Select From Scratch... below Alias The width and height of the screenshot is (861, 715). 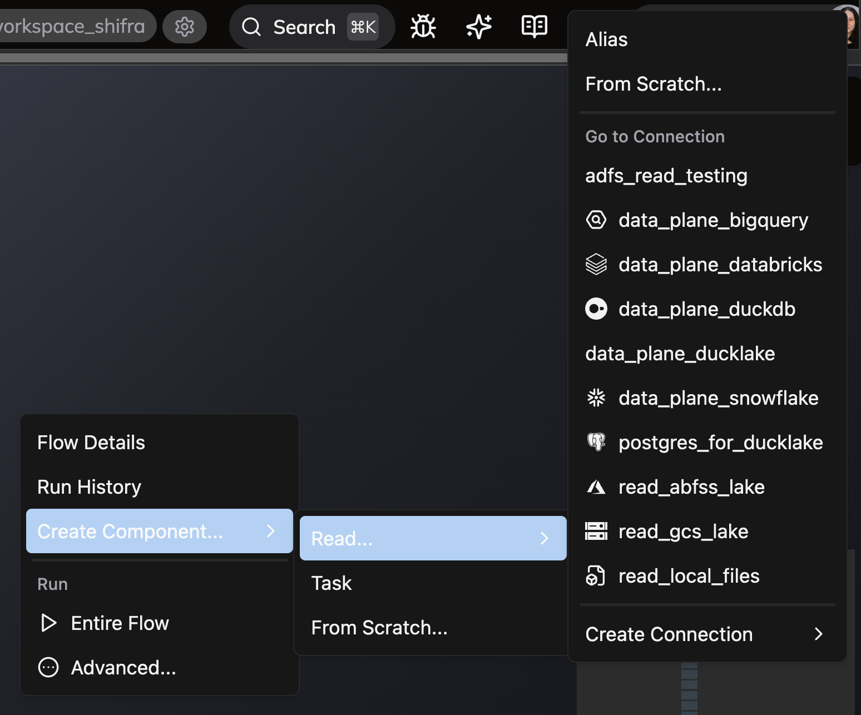coord(707,84)
